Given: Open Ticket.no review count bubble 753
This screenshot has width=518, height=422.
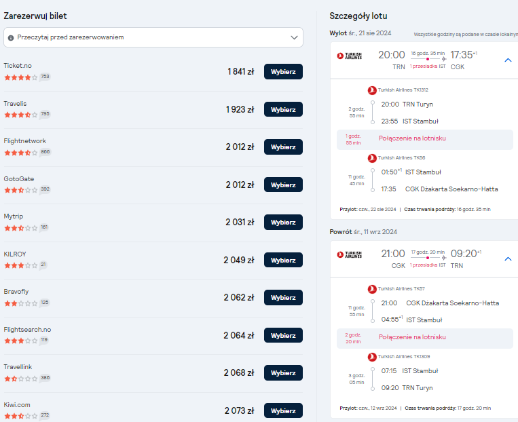Looking at the screenshot, I should (45, 77).
